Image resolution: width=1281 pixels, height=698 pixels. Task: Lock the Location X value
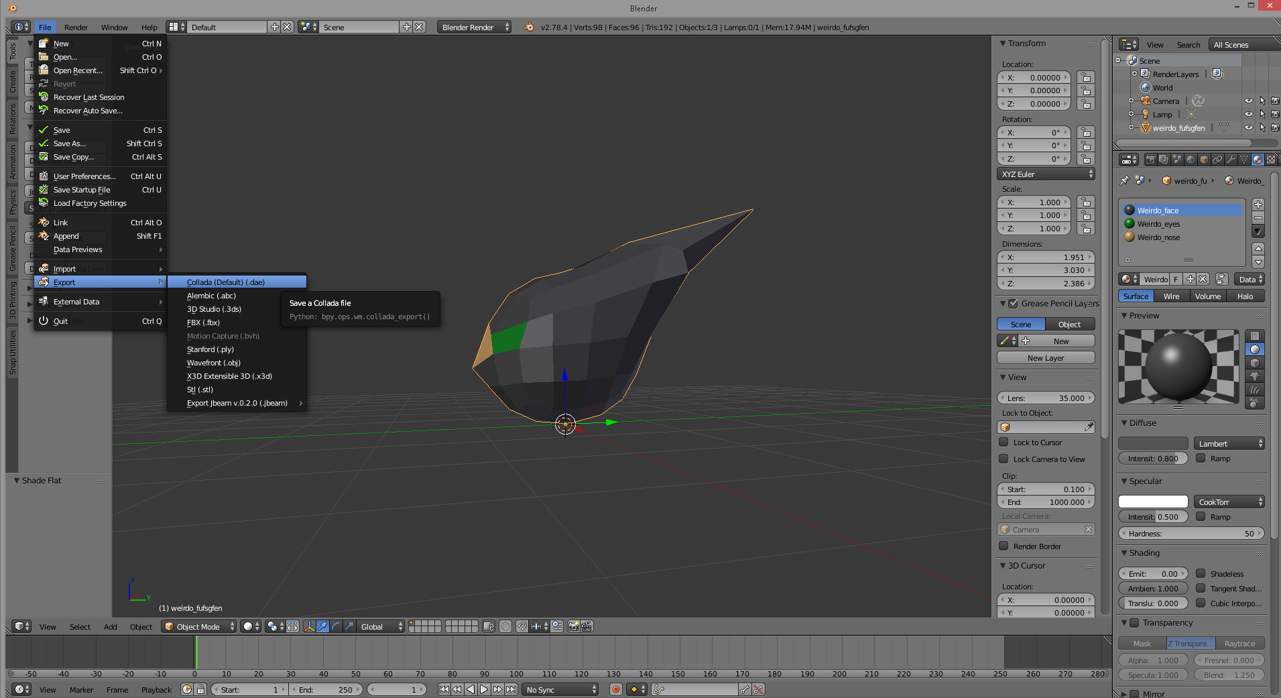(x=1085, y=78)
